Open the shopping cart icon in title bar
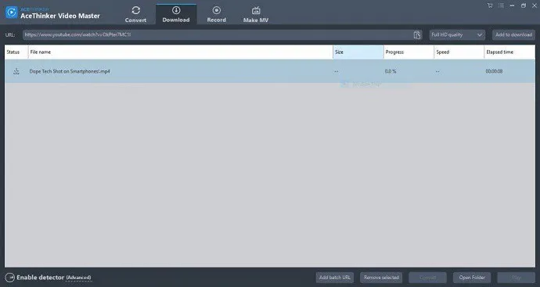Image resolution: width=540 pixels, height=287 pixels. [490, 5]
